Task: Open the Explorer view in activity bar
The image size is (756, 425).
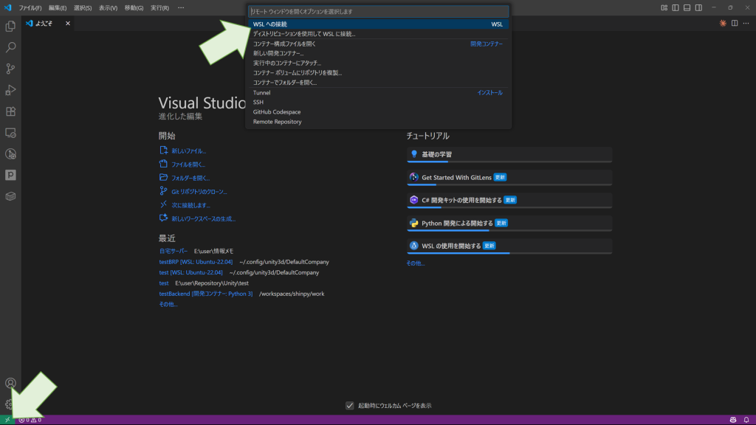Action: 10,26
